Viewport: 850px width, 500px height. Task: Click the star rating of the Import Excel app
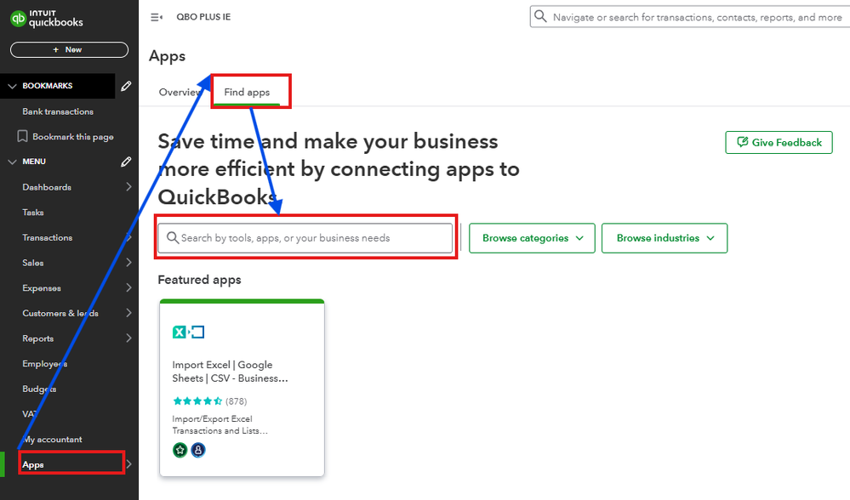coord(197,401)
